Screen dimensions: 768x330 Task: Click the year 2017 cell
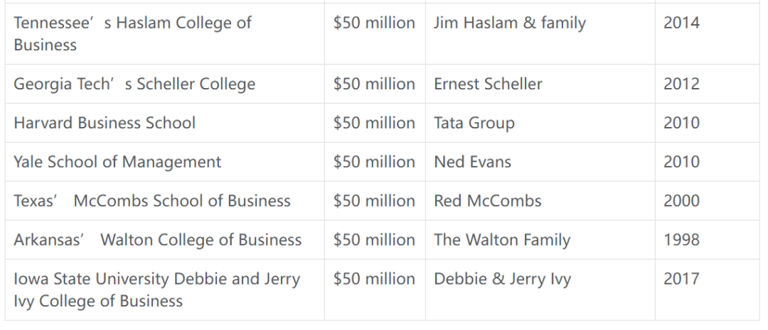coord(707,290)
